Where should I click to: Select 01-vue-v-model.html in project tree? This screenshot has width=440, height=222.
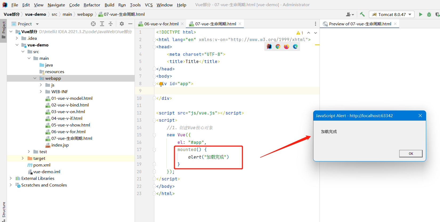(72, 98)
